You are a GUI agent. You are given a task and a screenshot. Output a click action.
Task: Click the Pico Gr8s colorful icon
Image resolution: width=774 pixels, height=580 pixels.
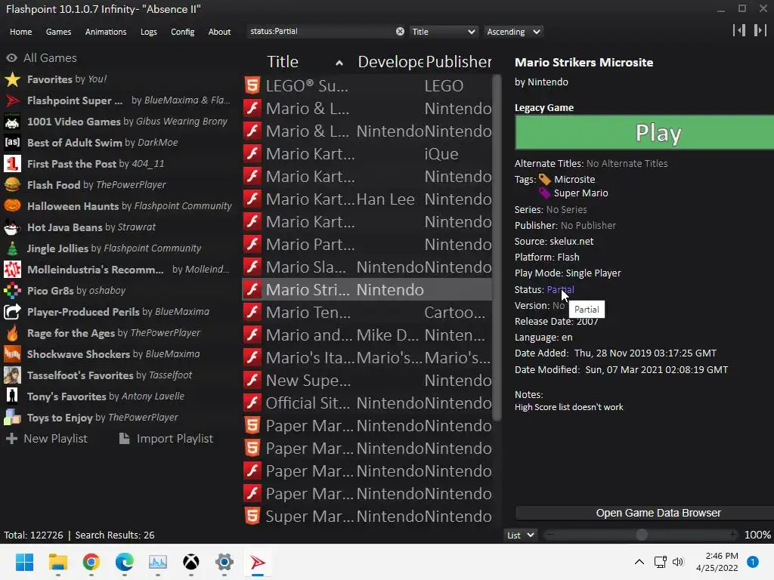12,291
